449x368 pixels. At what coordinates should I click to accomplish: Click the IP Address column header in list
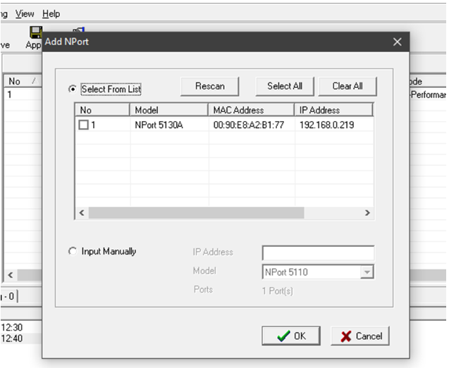point(333,110)
